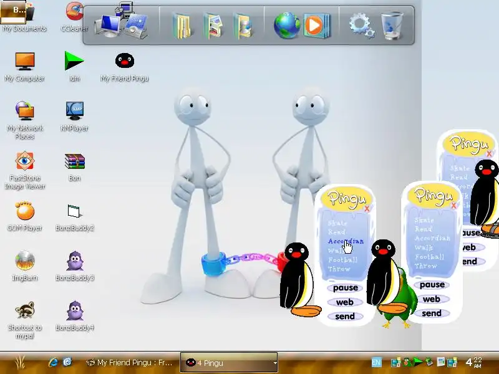Choose Read in rightmost Pingu panel
499x374 pixels.
tap(459, 177)
